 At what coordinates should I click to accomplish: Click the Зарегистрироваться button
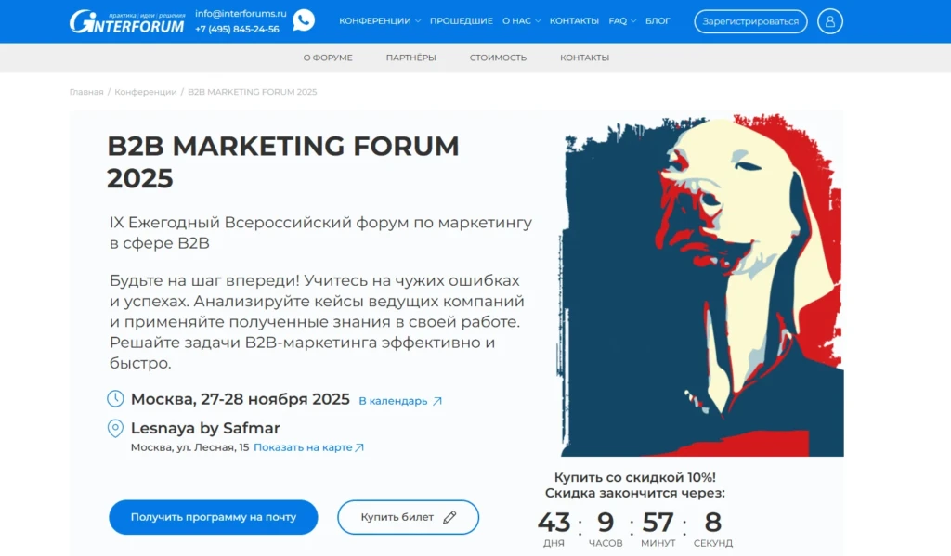tap(750, 21)
